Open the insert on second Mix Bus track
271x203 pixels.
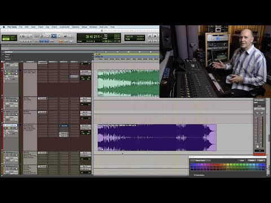[43, 112]
